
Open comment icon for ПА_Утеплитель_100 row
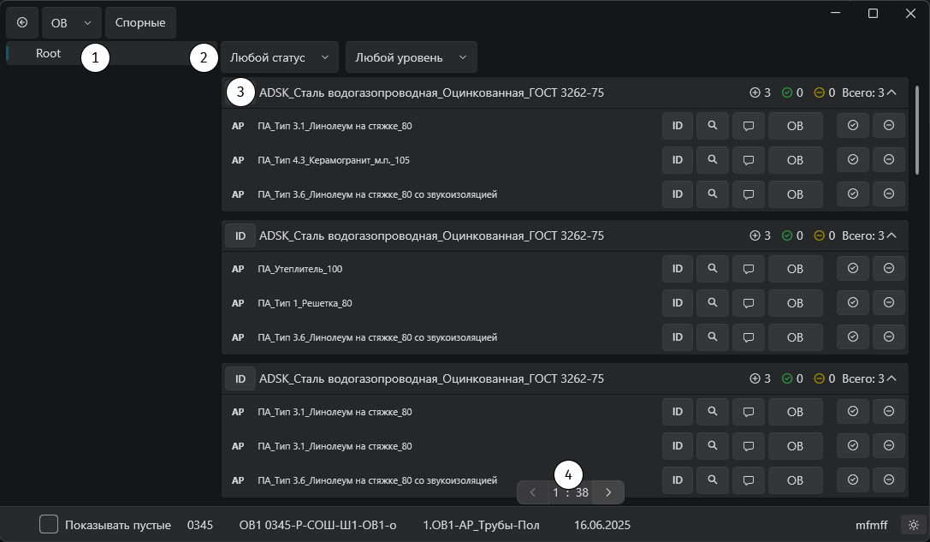click(749, 269)
